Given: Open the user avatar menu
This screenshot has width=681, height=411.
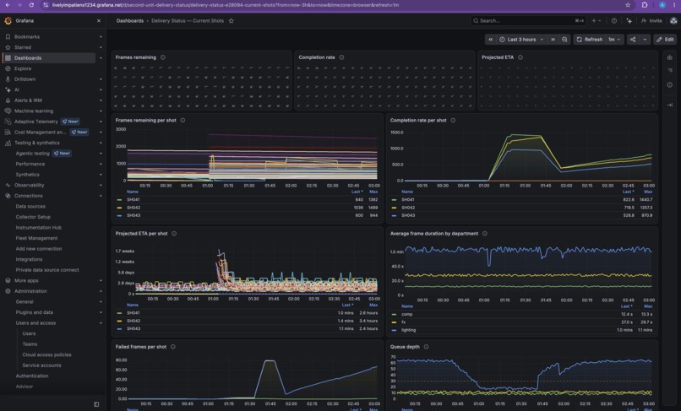Looking at the screenshot, I should [x=673, y=20].
